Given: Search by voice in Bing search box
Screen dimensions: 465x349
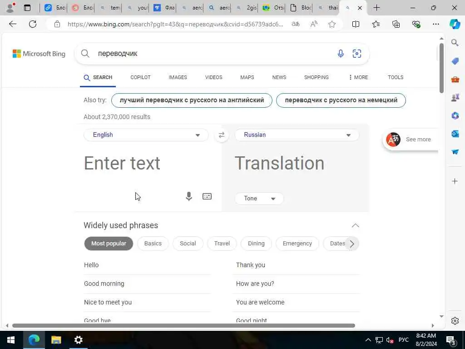Looking at the screenshot, I should click(341, 54).
